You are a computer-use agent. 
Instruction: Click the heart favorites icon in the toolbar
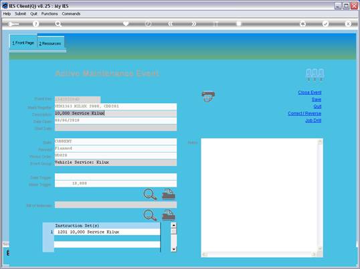tap(126, 23)
